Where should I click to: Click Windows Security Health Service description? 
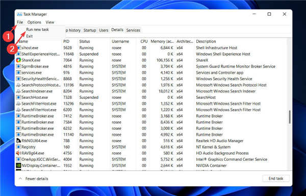point(224,79)
